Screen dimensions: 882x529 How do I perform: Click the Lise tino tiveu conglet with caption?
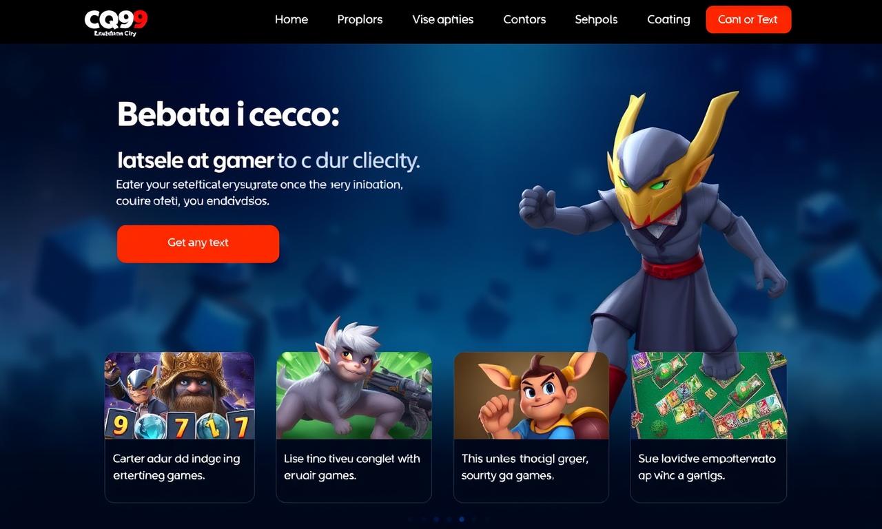pyautogui.click(x=352, y=467)
